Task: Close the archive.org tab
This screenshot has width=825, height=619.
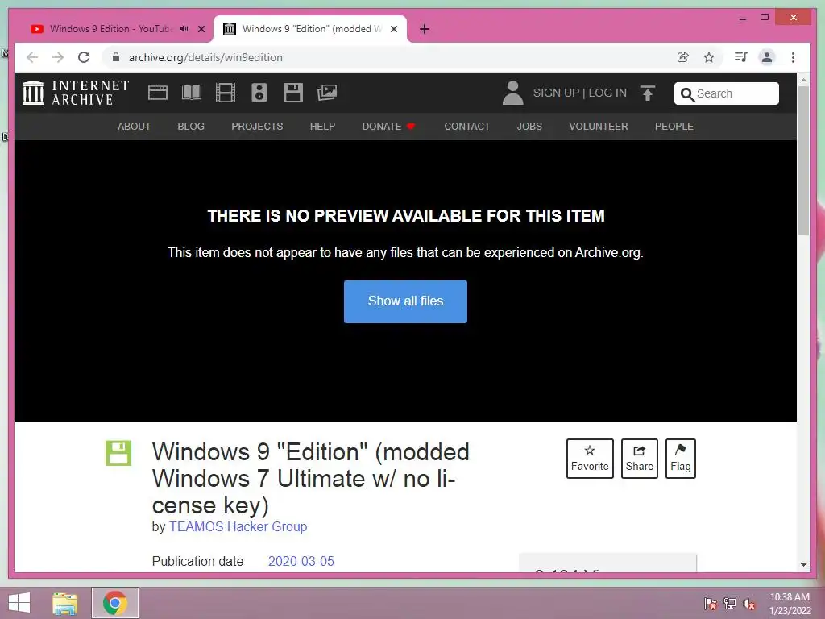Action: (393, 29)
